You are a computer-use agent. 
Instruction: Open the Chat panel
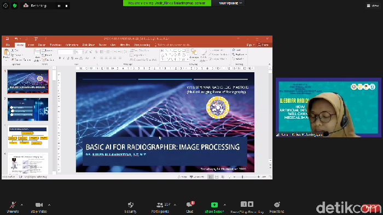[x=189, y=207]
